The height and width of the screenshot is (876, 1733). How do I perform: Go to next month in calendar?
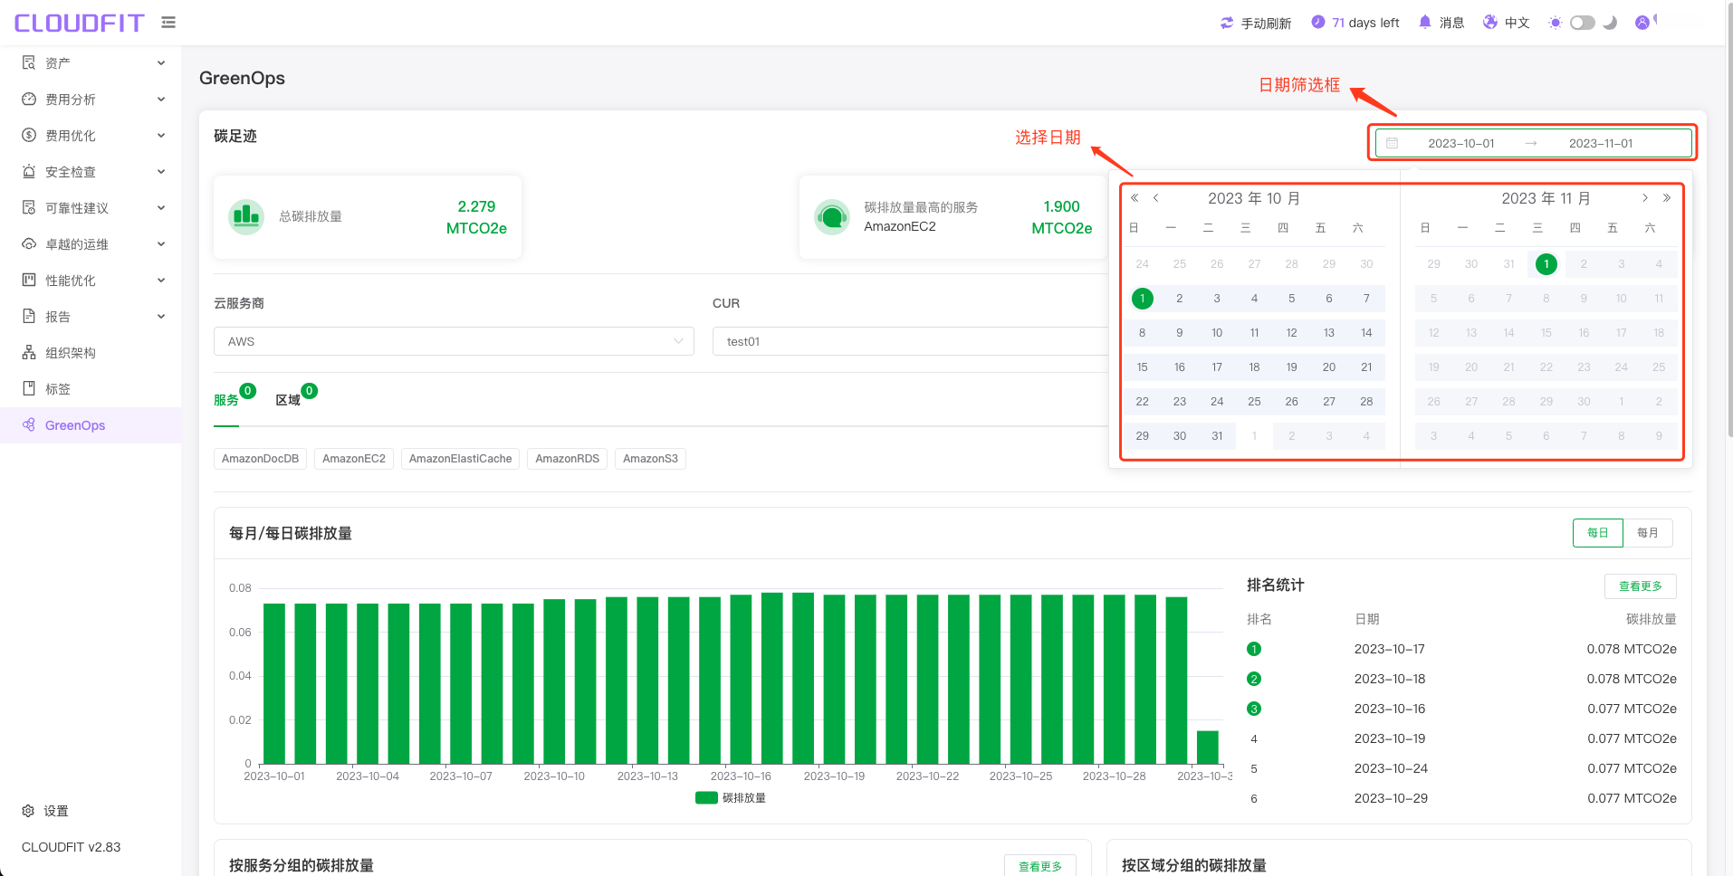(x=1645, y=197)
